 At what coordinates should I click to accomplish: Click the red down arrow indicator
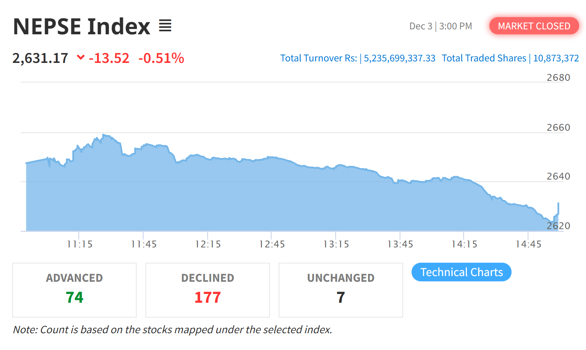point(81,58)
